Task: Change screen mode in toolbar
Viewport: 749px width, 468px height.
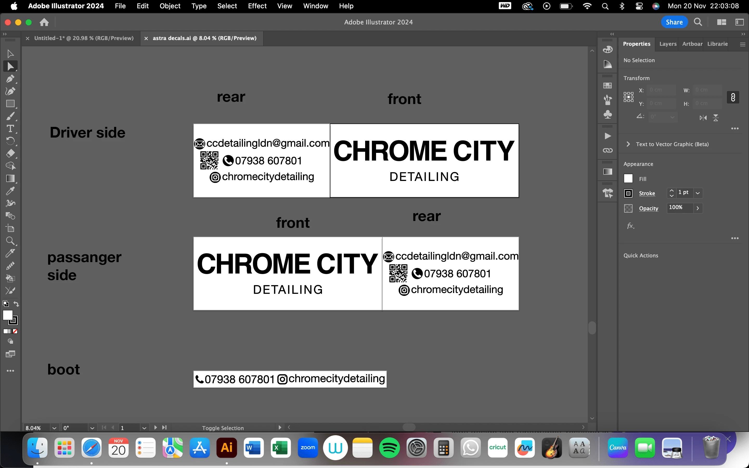Action: [x=10, y=354]
